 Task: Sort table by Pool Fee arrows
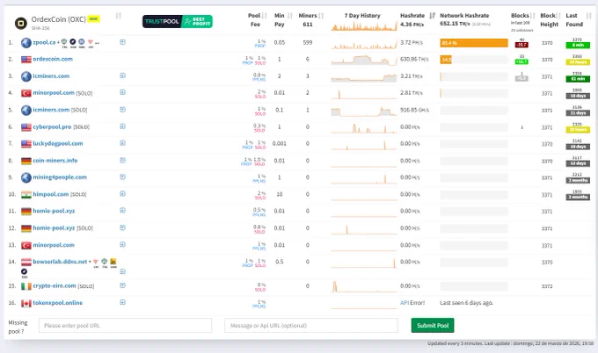point(265,16)
